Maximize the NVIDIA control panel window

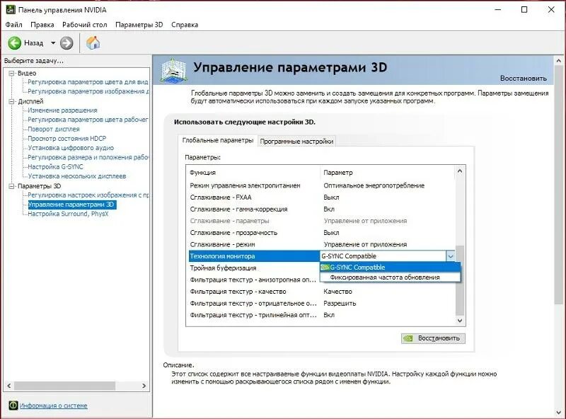tap(524, 10)
